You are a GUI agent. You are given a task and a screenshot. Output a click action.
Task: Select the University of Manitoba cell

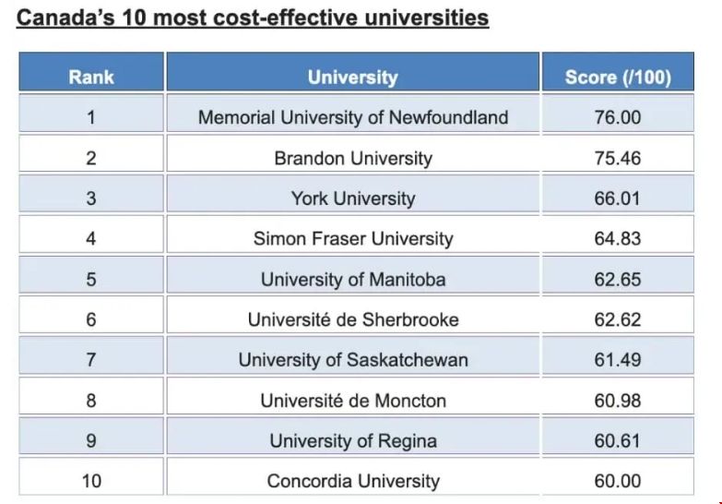tap(353, 279)
